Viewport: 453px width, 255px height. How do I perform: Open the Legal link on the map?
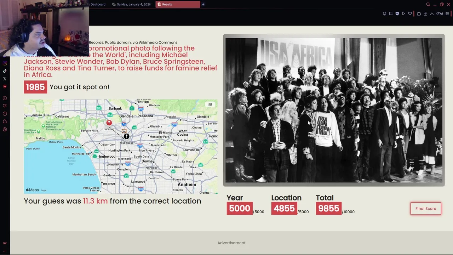[44, 190]
